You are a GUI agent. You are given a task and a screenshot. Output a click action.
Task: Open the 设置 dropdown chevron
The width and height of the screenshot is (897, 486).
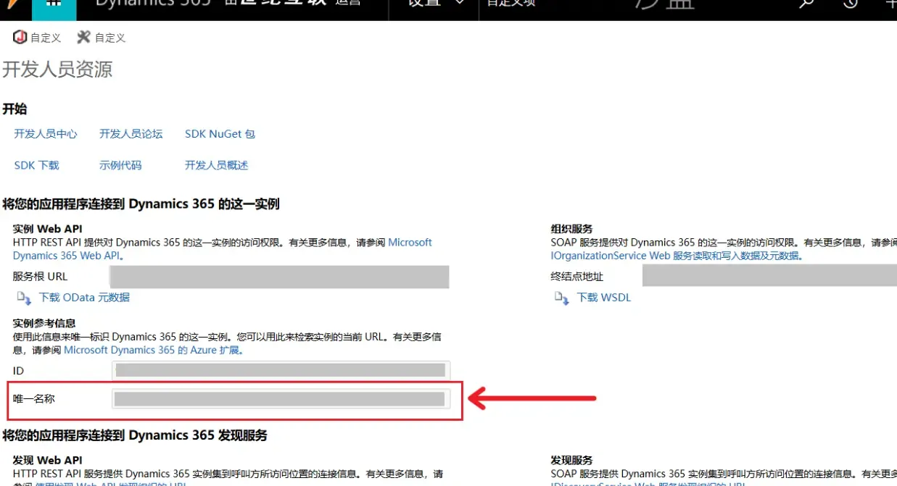coord(458,3)
